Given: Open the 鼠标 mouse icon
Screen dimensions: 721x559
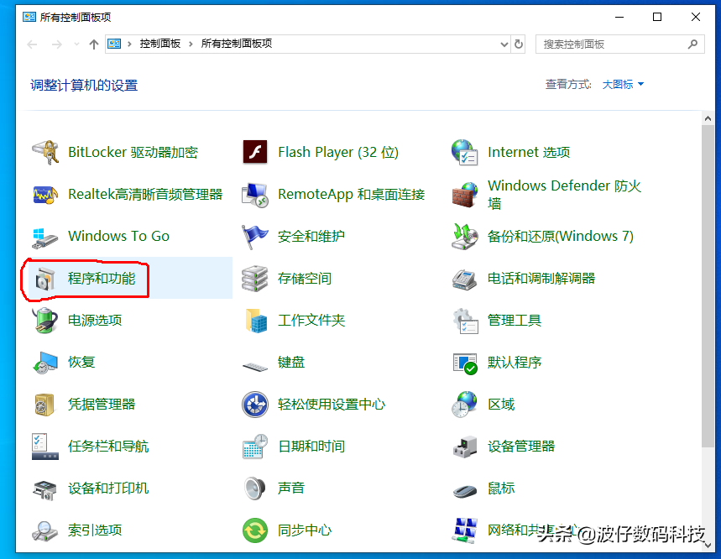Looking at the screenshot, I should (465, 491).
